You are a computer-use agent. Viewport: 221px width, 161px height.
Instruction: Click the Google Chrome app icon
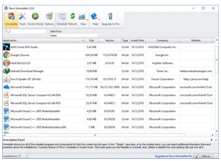tap(7, 55)
